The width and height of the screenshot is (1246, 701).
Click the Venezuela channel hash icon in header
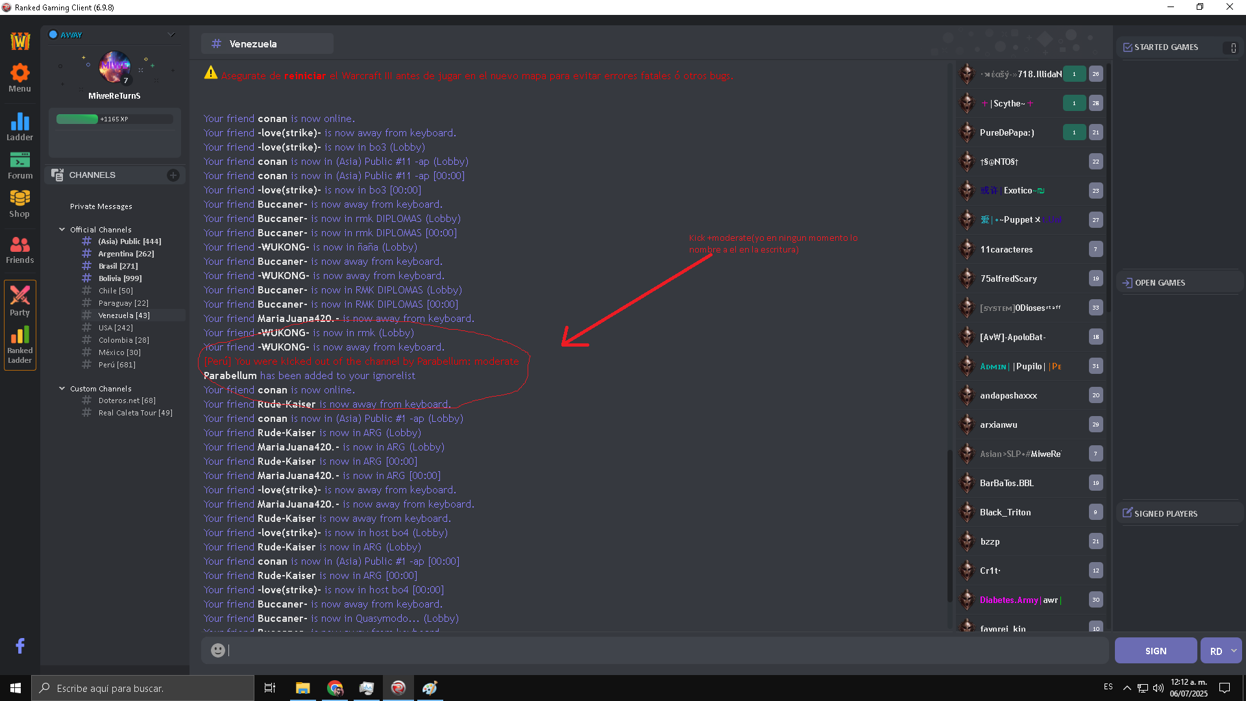click(x=216, y=43)
